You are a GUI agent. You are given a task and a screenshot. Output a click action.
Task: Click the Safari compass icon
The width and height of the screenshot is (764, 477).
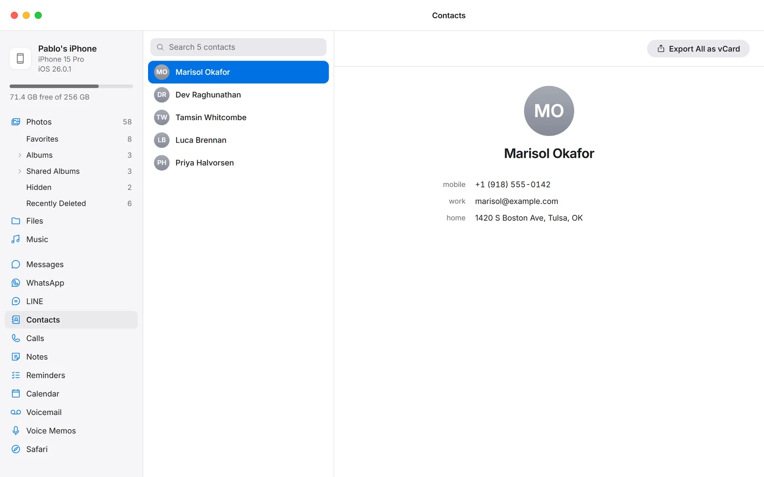[16, 449]
